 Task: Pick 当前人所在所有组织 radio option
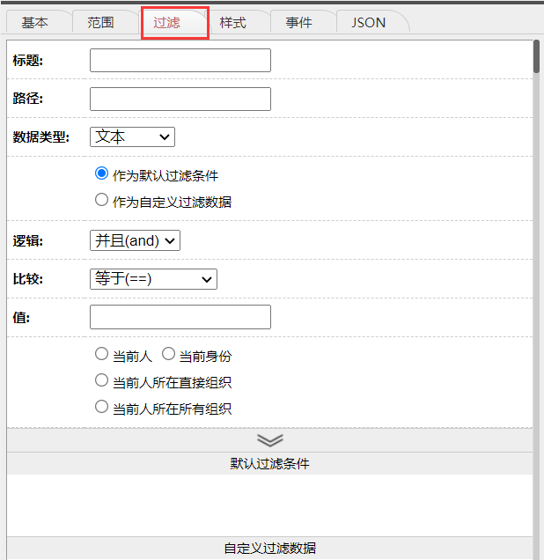point(101,408)
